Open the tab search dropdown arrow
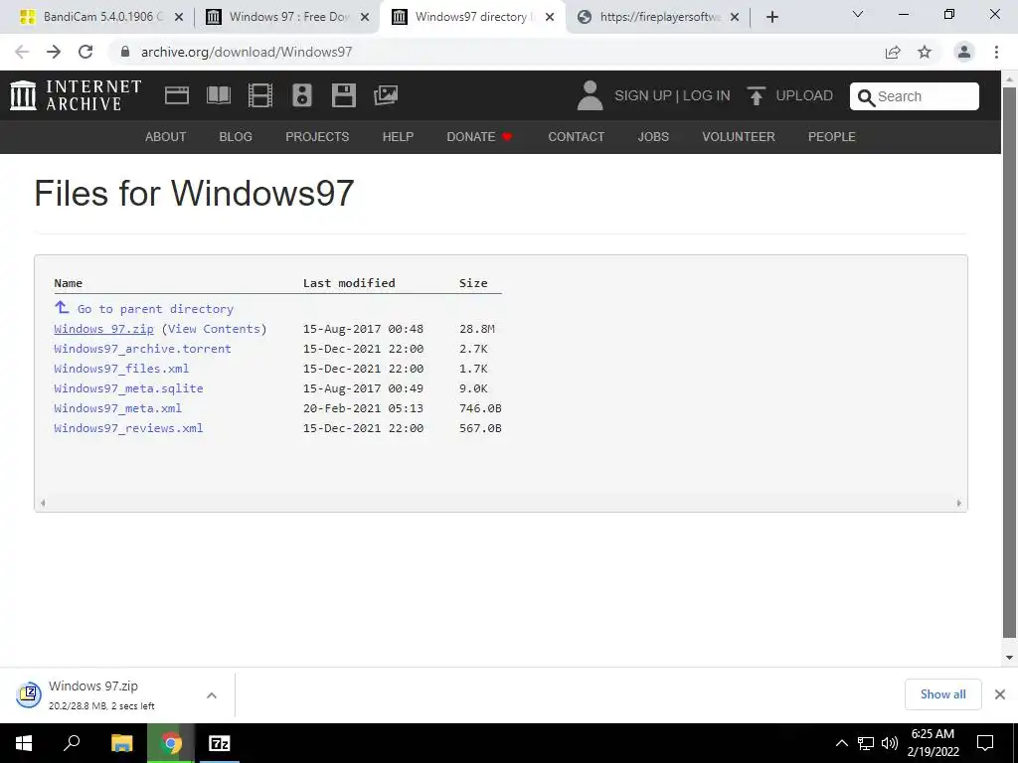The image size is (1018, 763). (858, 14)
